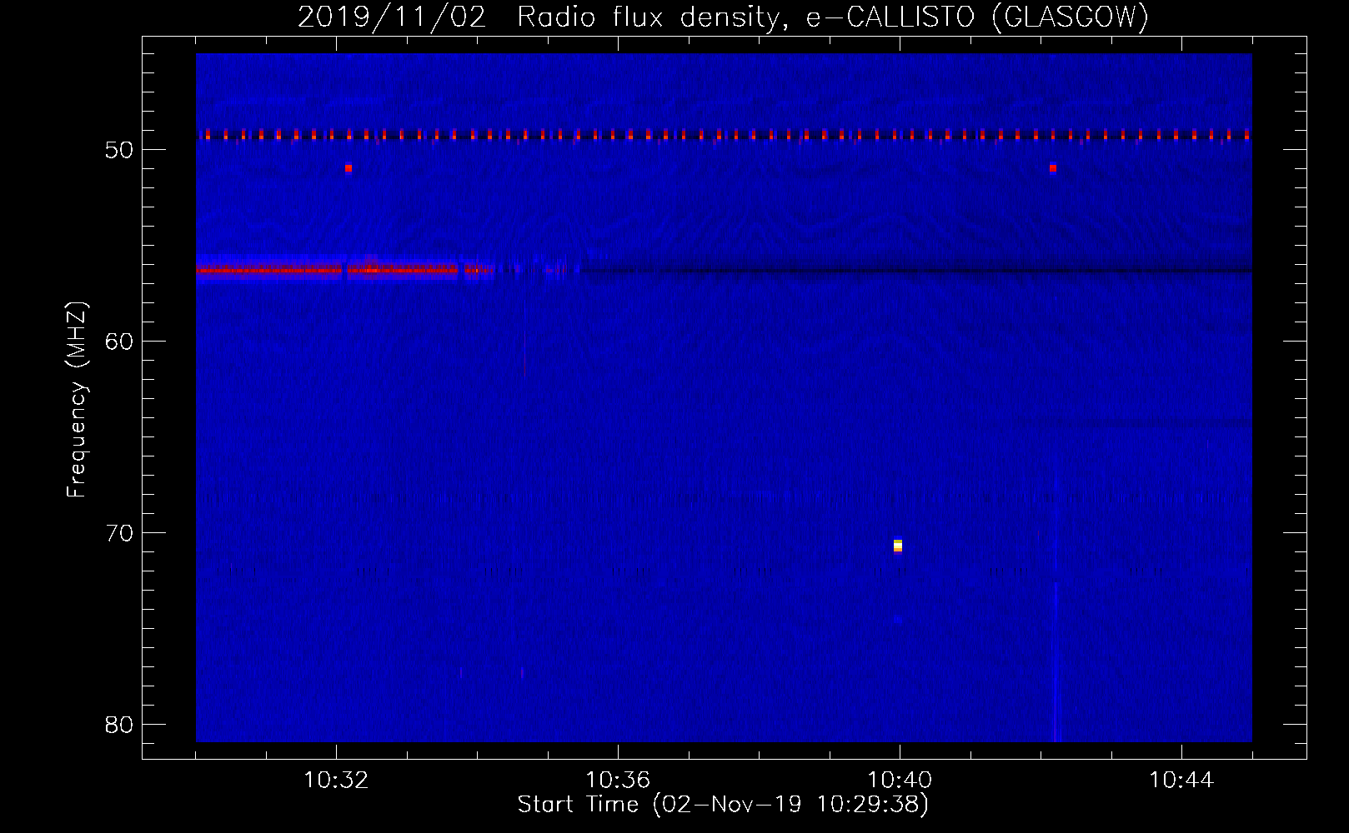Viewport: 1349px width, 833px height.
Task: Click the bright yellow-white burst near 71 MHz
Action: (898, 546)
